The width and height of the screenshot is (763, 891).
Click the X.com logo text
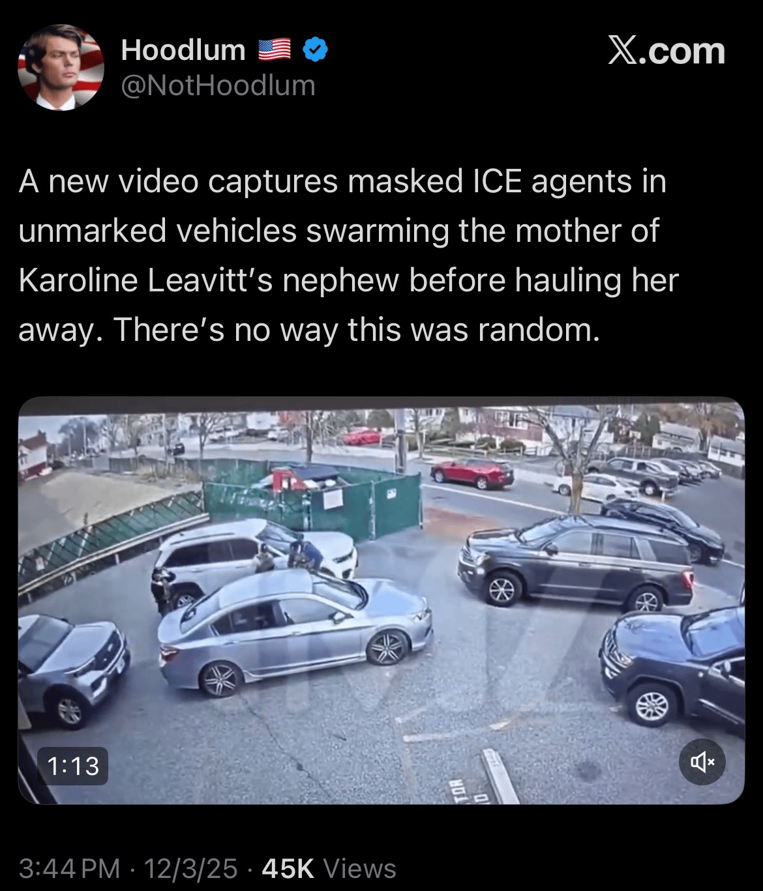point(666,51)
